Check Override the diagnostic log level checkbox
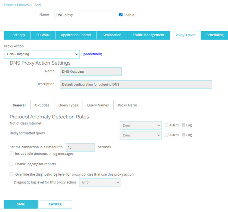 (11, 174)
